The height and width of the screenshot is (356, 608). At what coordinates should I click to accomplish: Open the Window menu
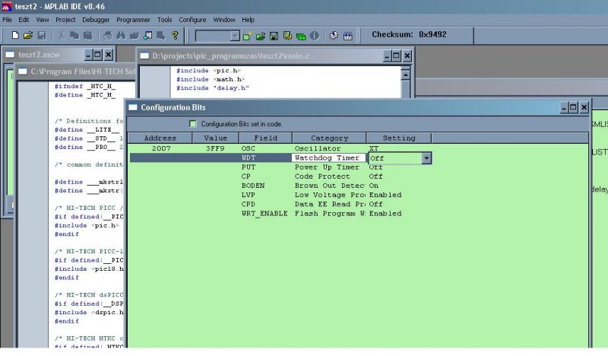[x=224, y=20]
